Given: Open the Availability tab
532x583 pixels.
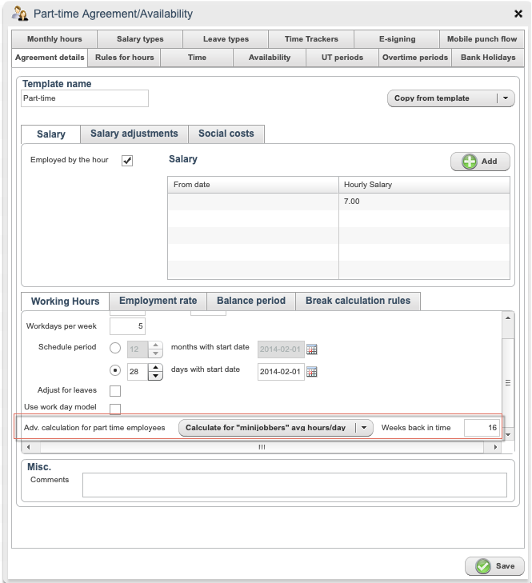Looking at the screenshot, I should (270, 58).
